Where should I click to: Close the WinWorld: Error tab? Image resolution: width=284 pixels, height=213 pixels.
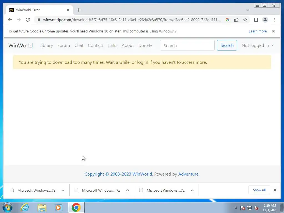point(68,10)
